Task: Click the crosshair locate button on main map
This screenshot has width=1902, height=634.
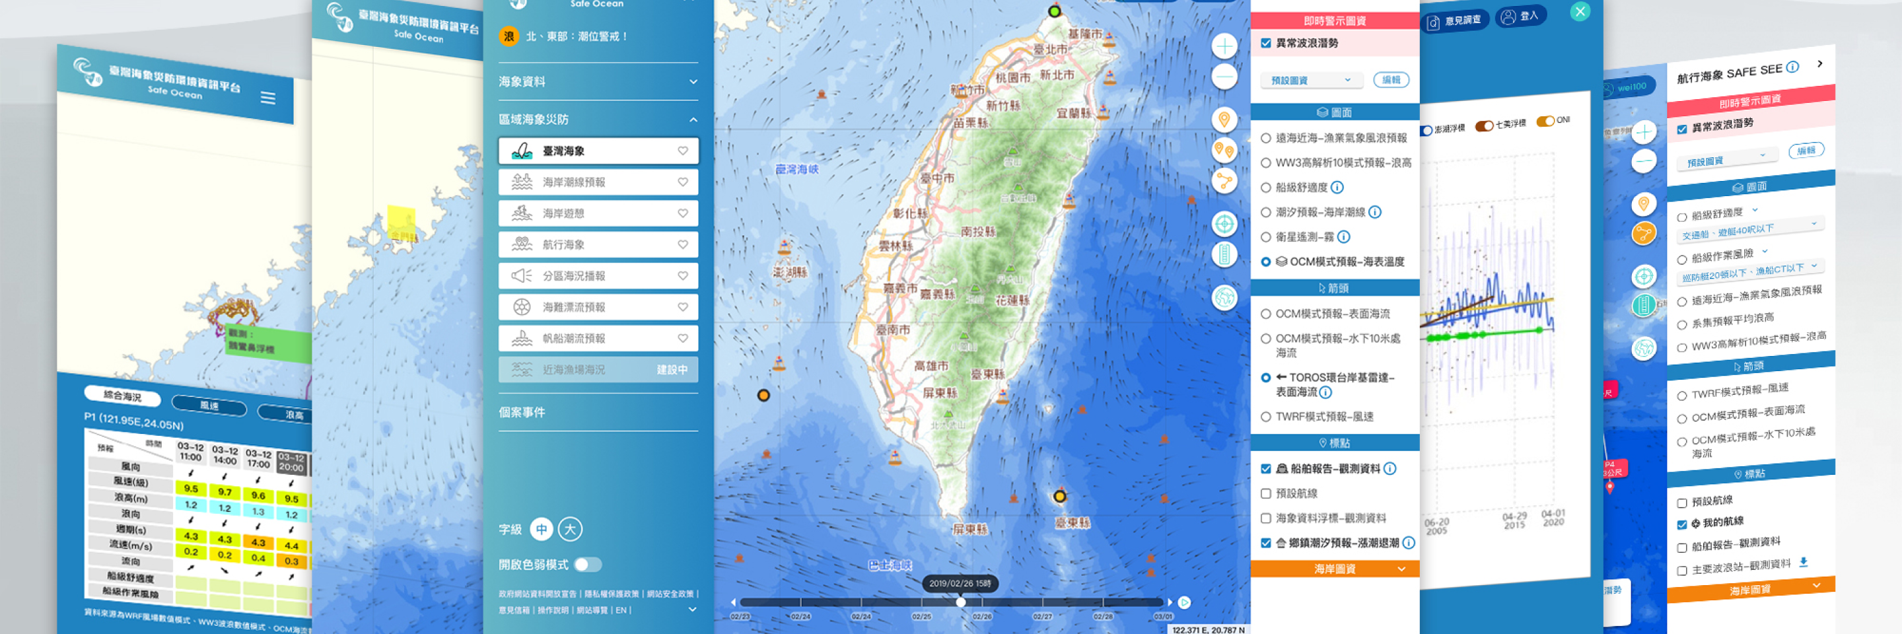Action: coord(1224,224)
